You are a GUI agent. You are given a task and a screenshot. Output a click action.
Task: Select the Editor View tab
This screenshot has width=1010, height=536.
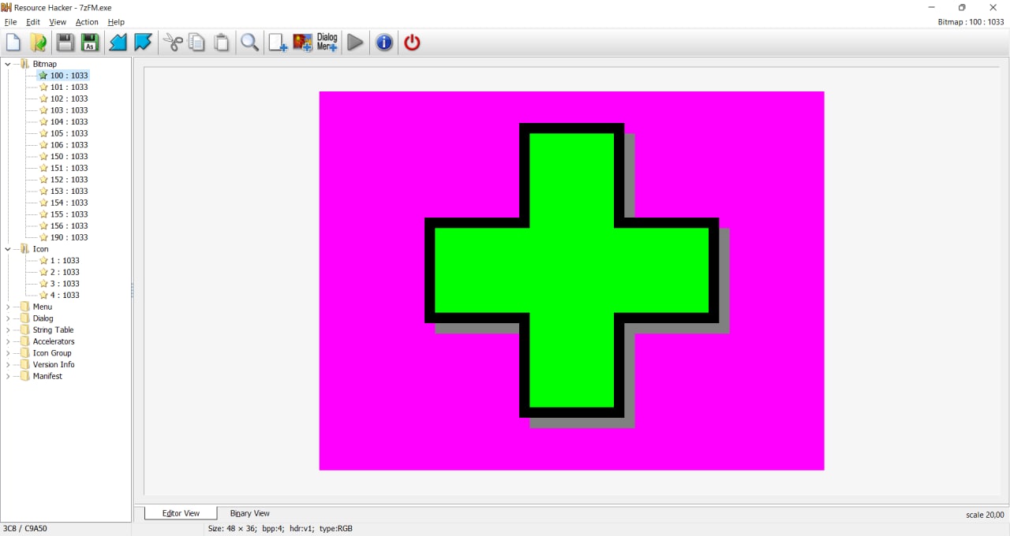tap(181, 513)
